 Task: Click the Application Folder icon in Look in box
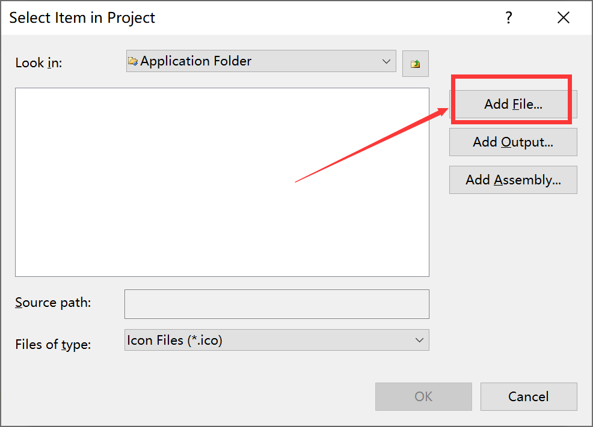133,61
